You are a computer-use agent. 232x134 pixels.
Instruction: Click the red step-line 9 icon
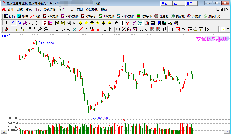tap(31, 23)
